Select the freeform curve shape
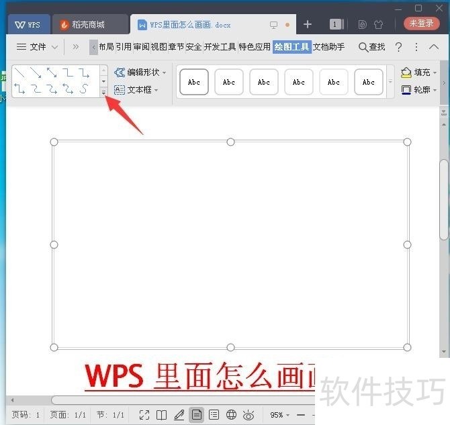Screen dimensions: 450x425 84,89
